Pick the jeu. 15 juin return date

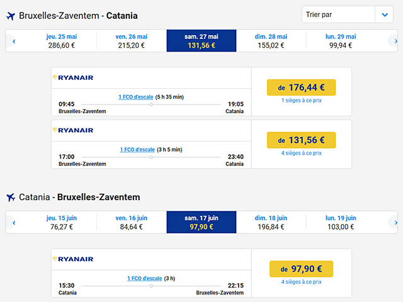(x=62, y=222)
